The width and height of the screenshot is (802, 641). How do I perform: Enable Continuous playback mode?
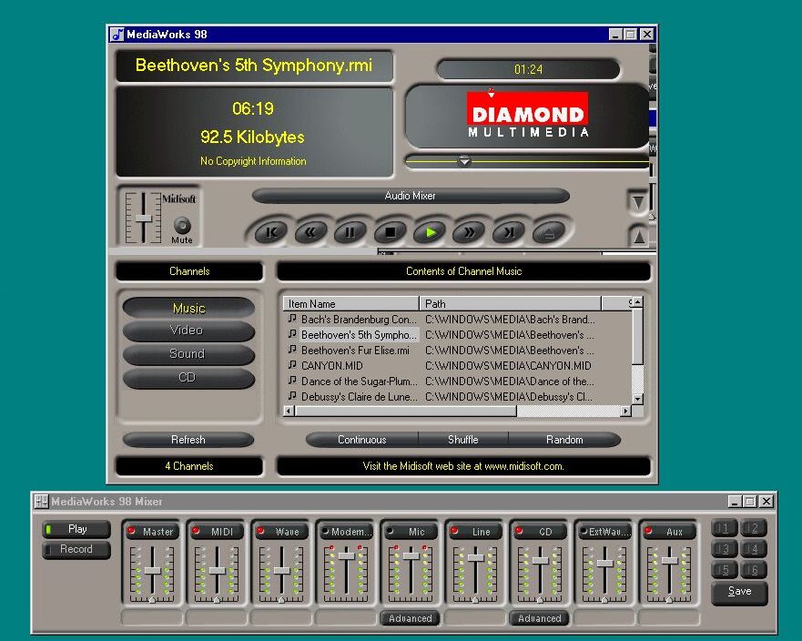point(361,440)
